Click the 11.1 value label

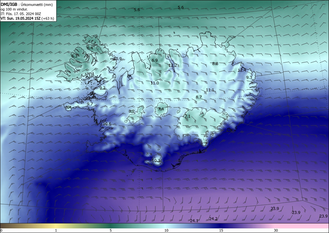(210, 90)
